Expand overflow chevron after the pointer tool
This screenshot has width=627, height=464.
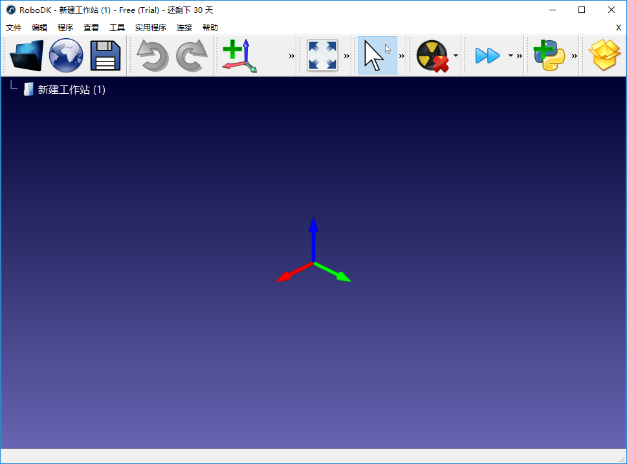click(x=402, y=56)
